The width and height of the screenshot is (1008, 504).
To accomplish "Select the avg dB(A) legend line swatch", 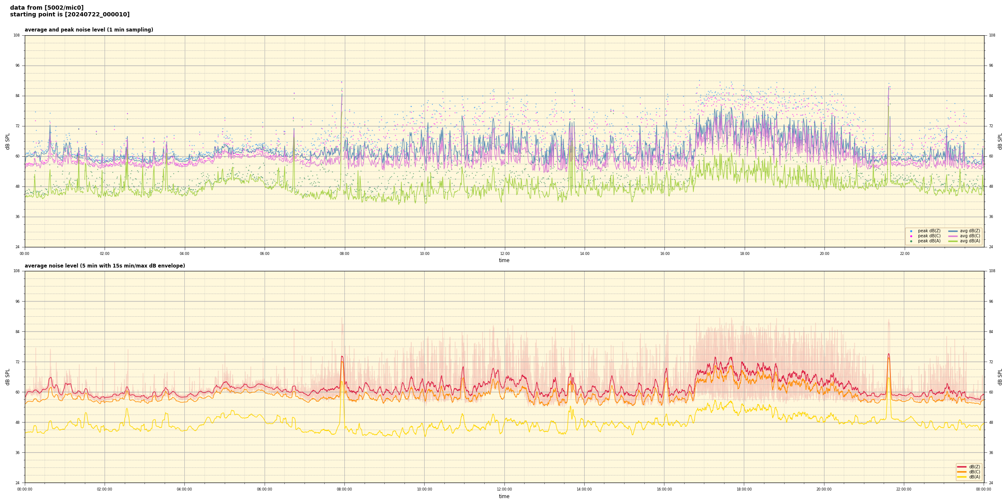I will tap(953, 241).
